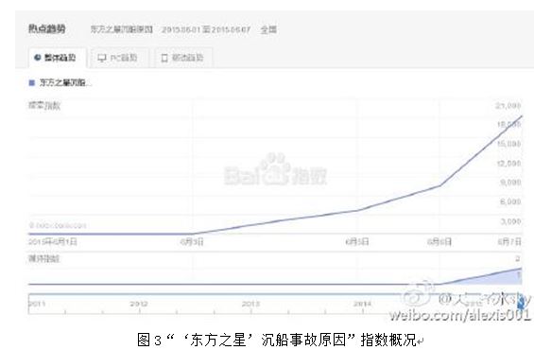Image resolution: width=534 pixels, height=350 pixels.
Task: Open the 东方之星沉船原因 keyword selector
Action: click(x=122, y=29)
